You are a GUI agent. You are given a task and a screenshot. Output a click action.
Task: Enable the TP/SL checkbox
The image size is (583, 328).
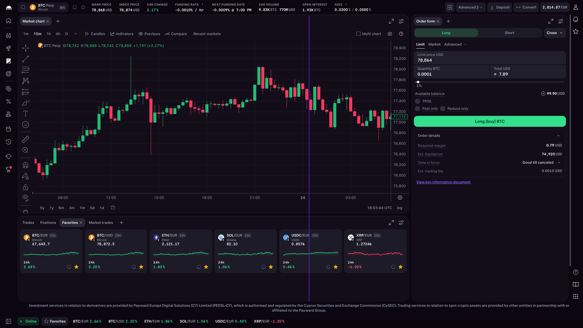point(418,101)
